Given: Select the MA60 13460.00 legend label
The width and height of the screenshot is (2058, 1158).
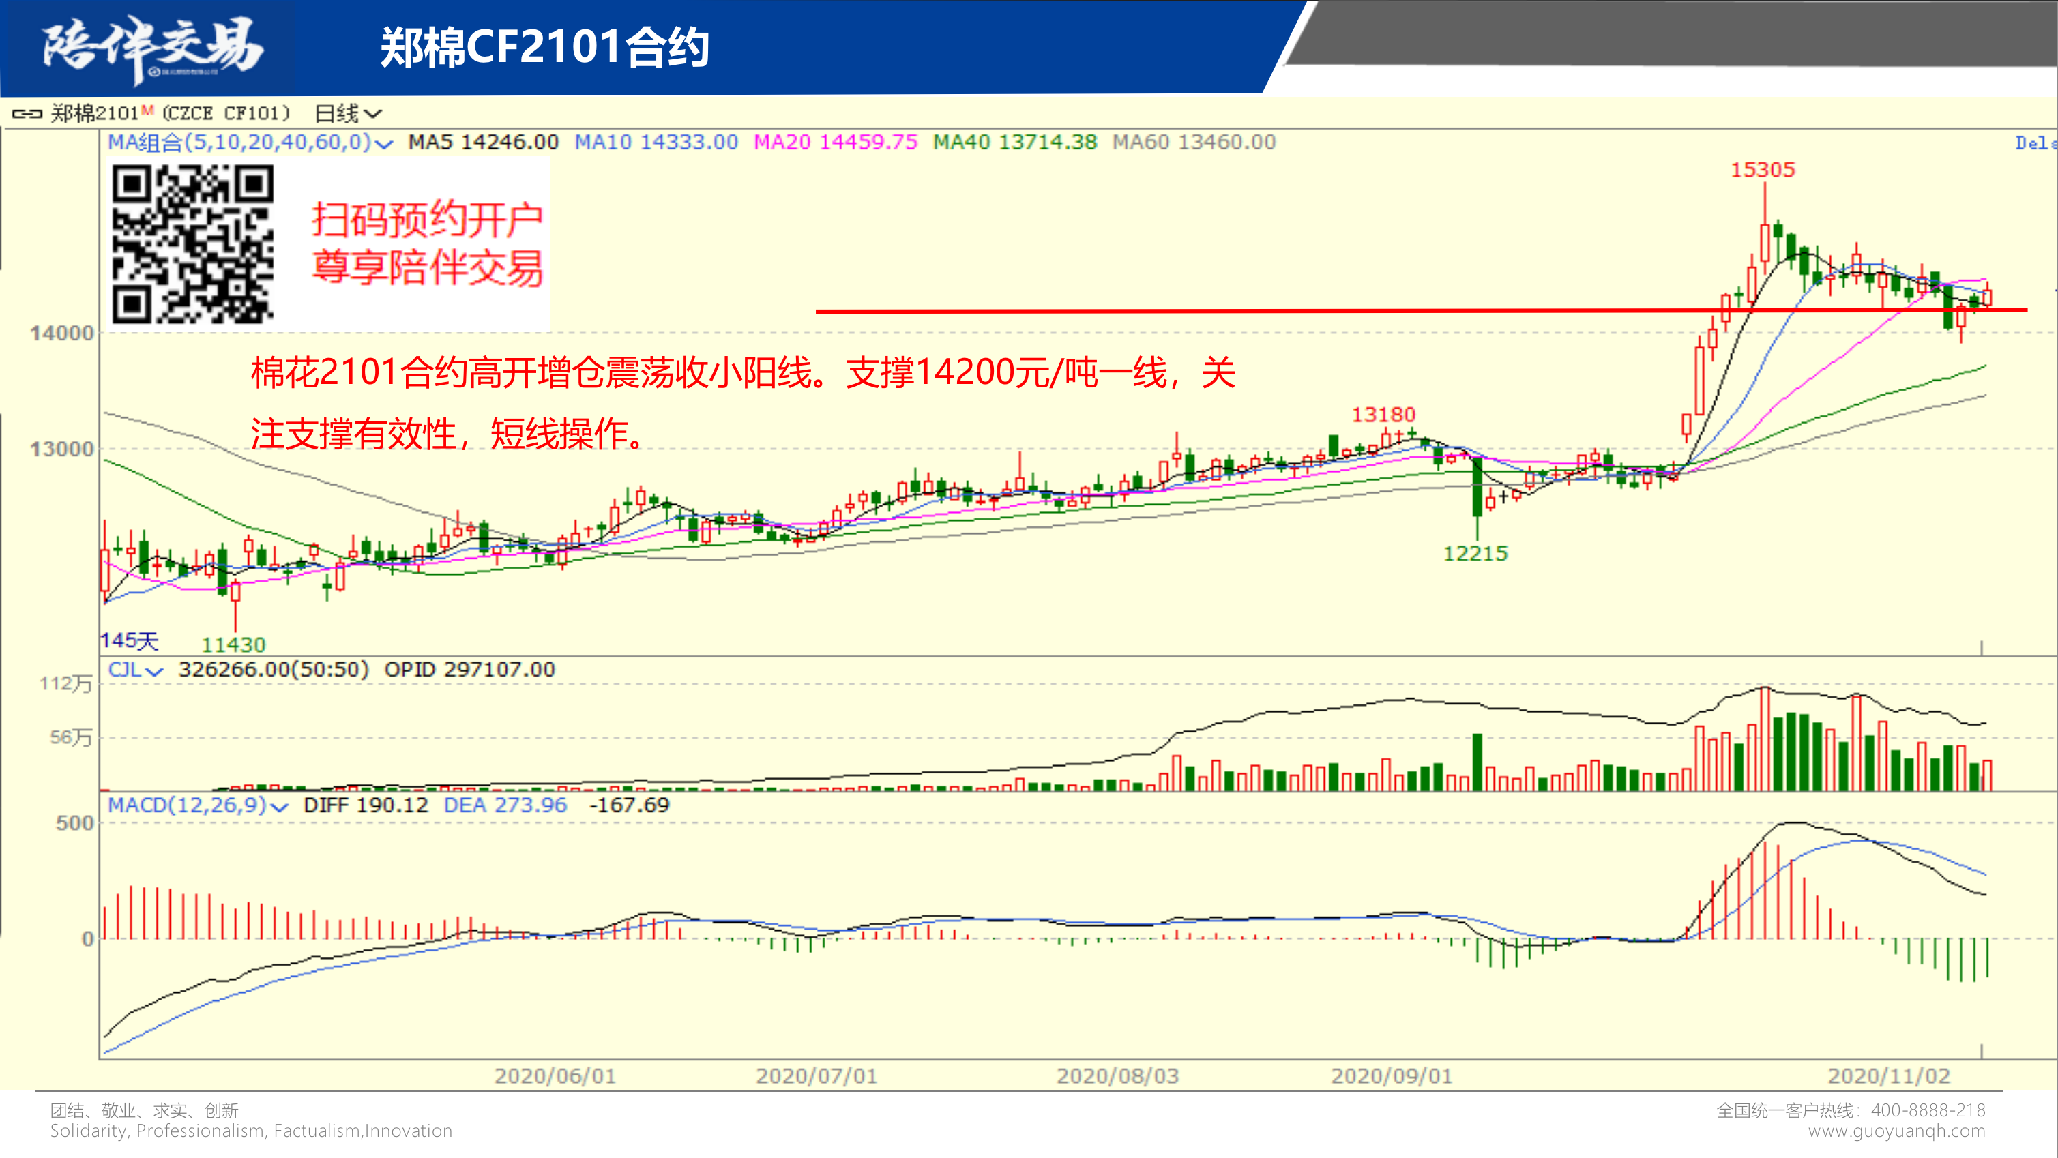Looking at the screenshot, I should click(1194, 142).
